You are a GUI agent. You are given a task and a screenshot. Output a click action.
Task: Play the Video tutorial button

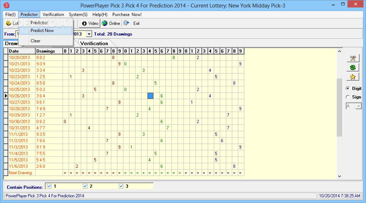pyautogui.click(x=90, y=23)
